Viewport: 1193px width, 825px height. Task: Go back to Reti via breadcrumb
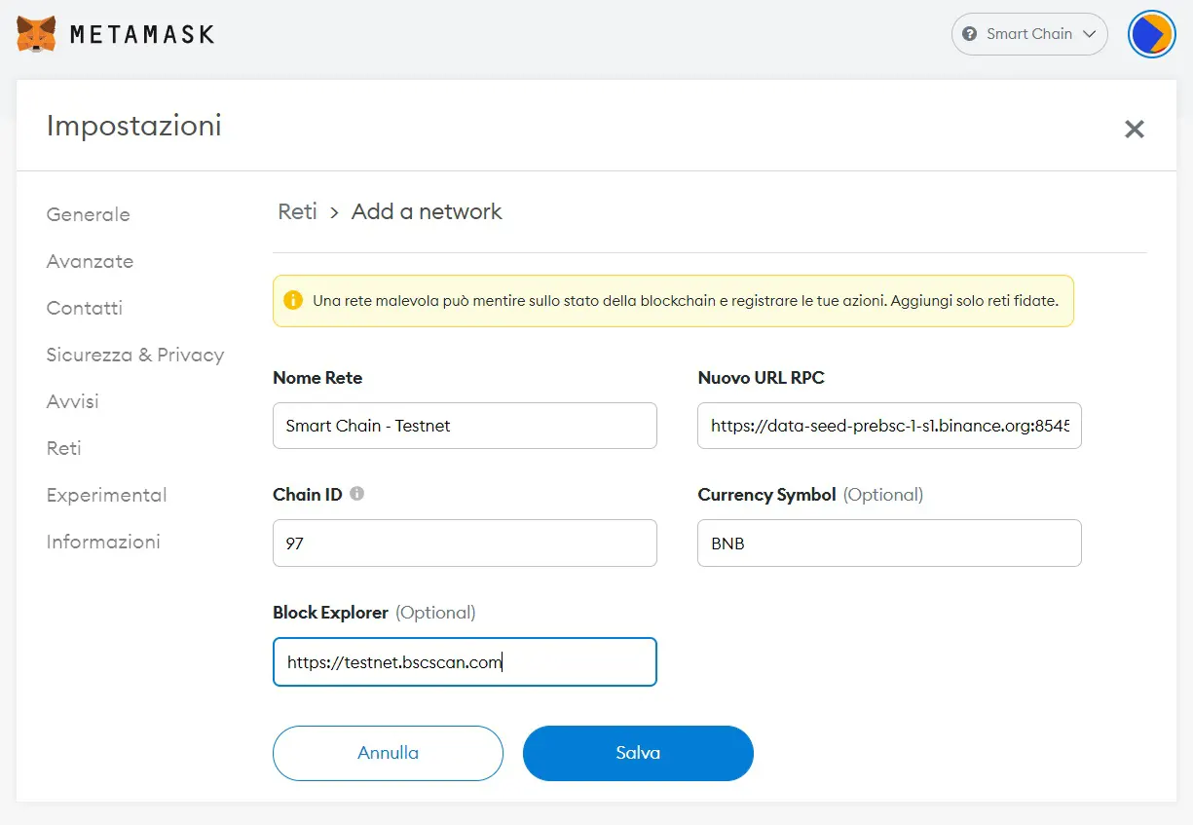(298, 211)
